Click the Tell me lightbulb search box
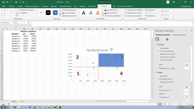Image resolution: width=194 pixels, height=109 pixels. (123, 6)
